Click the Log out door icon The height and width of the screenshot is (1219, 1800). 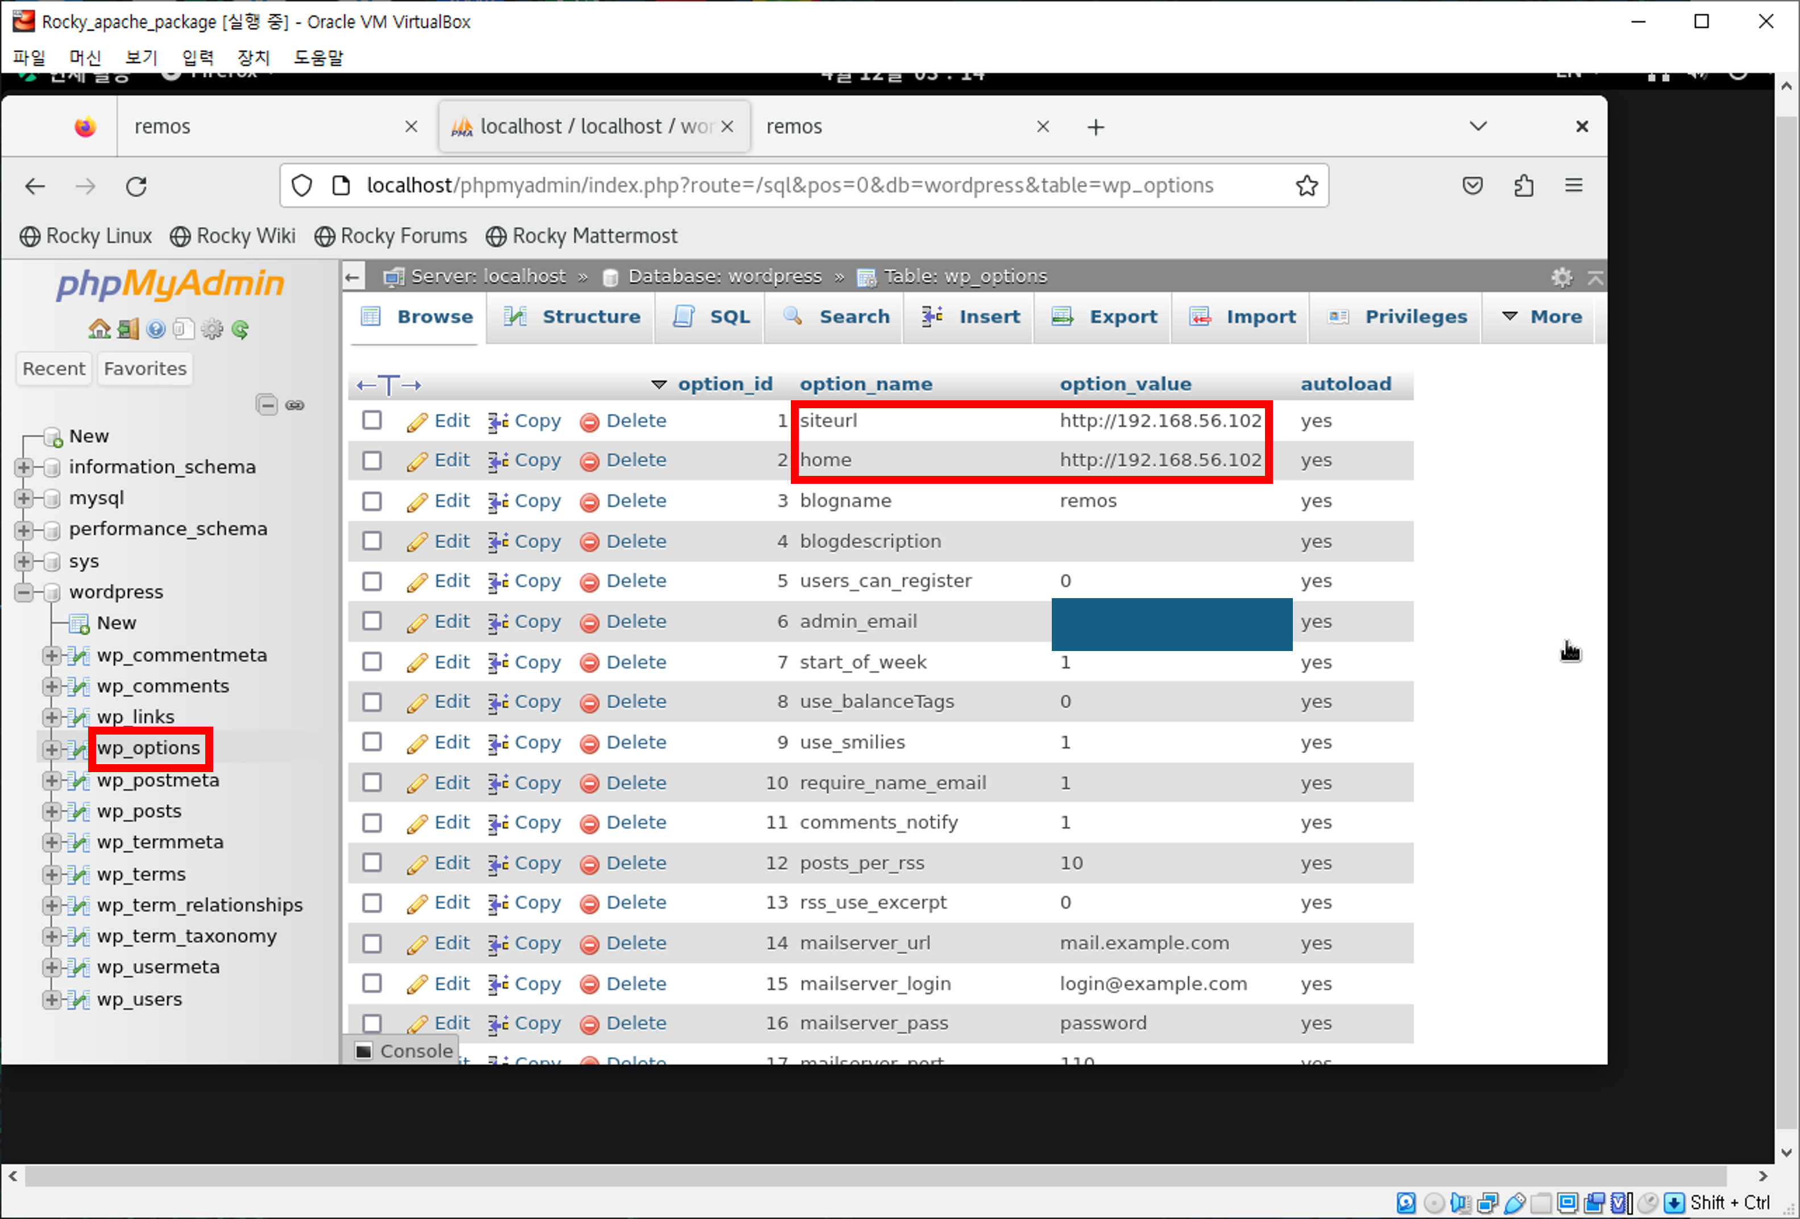click(128, 330)
